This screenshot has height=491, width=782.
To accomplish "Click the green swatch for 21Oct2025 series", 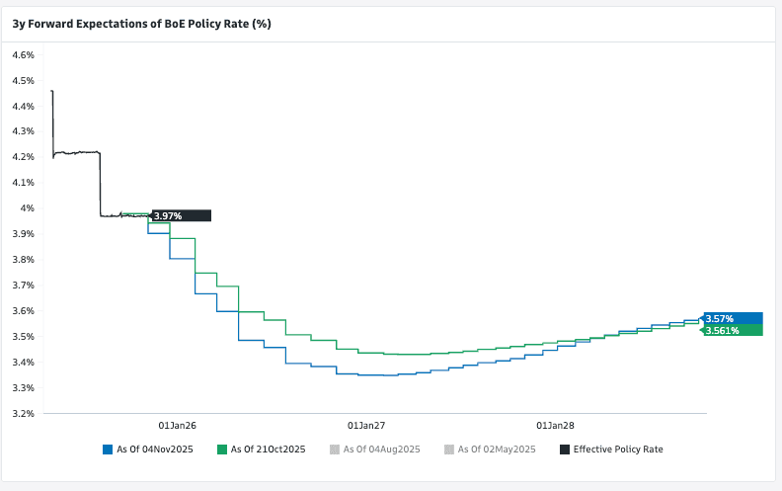I will tap(222, 450).
